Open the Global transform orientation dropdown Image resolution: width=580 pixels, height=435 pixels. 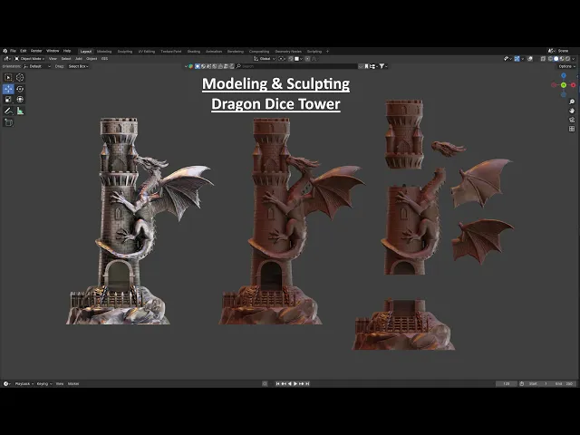point(265,58)
